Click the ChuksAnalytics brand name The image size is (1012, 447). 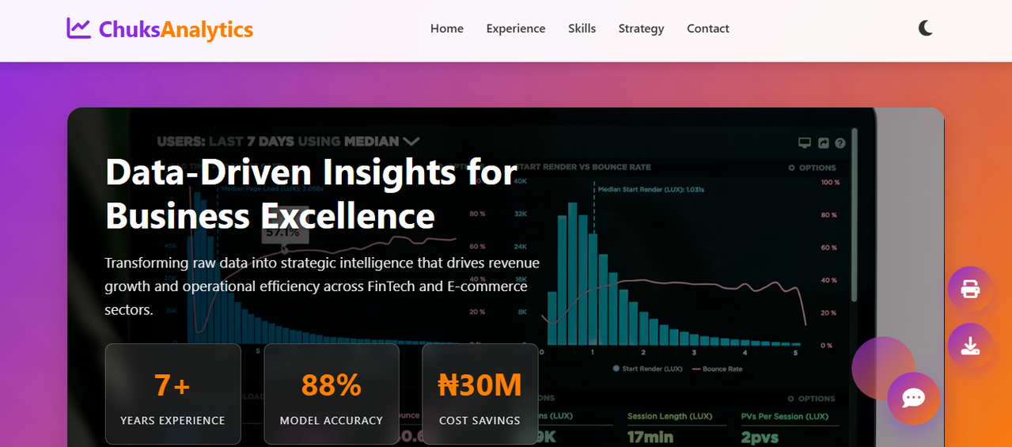(x=176, y=29)
